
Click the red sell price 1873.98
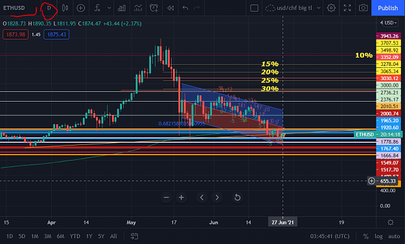point(16,34)
